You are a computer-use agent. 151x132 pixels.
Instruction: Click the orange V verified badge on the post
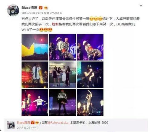pos(41,8)
